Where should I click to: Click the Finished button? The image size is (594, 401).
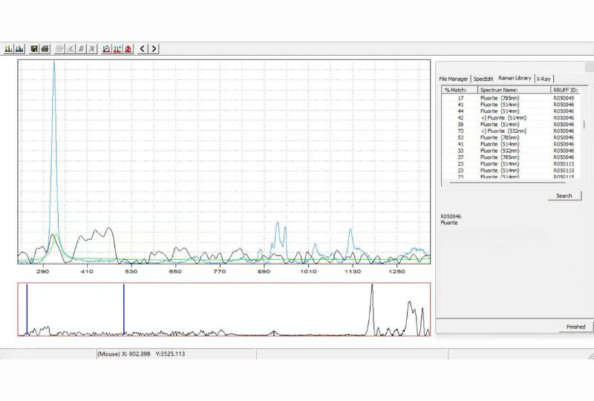pos(575,327)
